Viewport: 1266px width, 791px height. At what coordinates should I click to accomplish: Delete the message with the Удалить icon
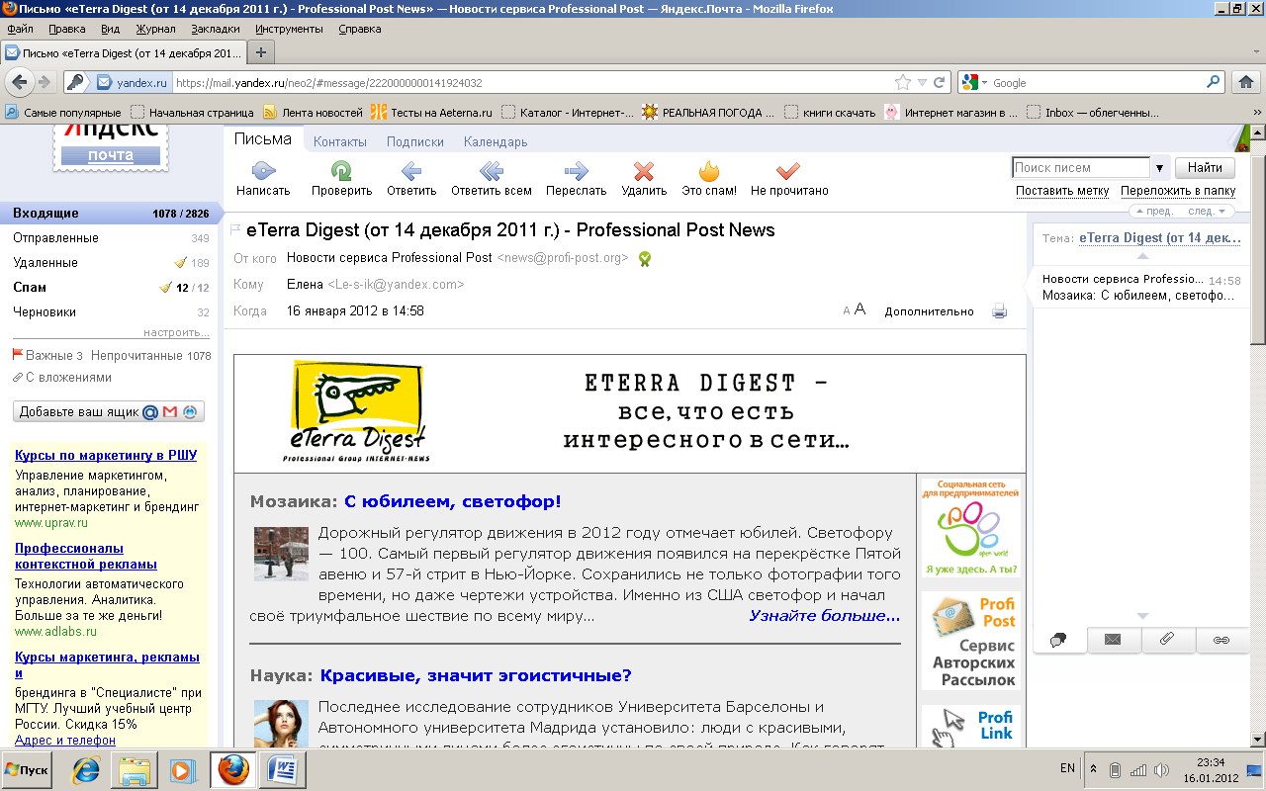coord(644,170)
